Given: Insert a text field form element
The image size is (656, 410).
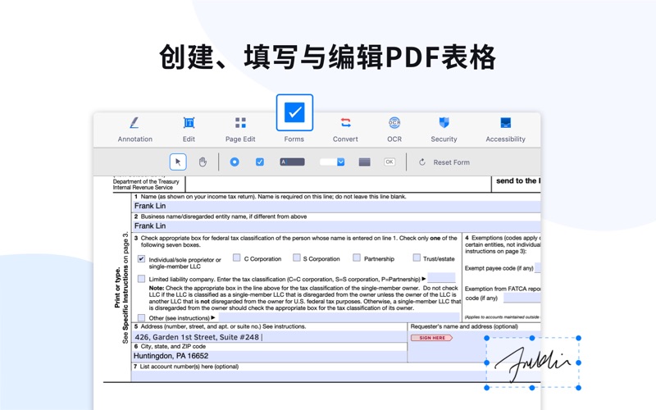Looking at the screenshot, I should (x=292, y=162).
